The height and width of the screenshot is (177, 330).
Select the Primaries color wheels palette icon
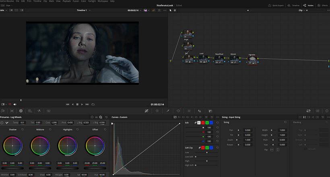tap(21, 111)
